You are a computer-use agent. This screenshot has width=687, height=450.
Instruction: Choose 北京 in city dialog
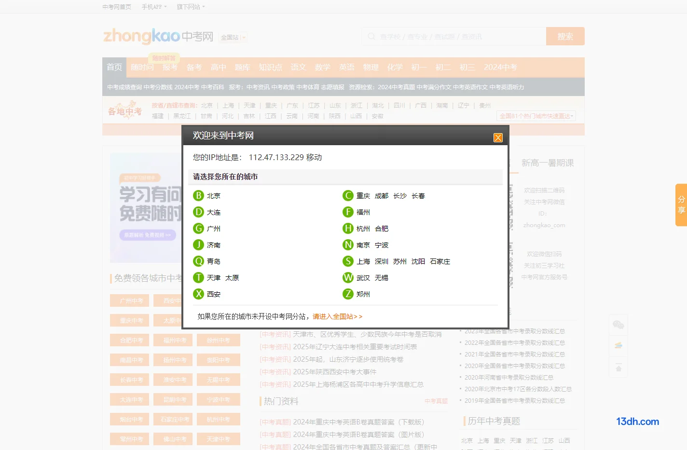point(214,196)
